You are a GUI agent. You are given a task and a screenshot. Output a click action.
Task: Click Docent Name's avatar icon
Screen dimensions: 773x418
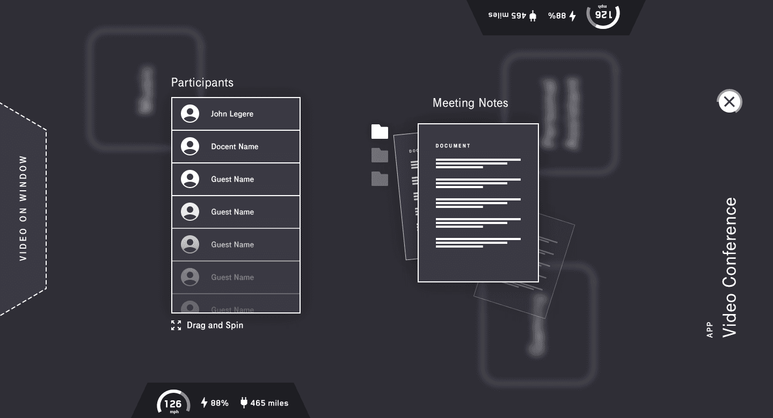[190, 146]
